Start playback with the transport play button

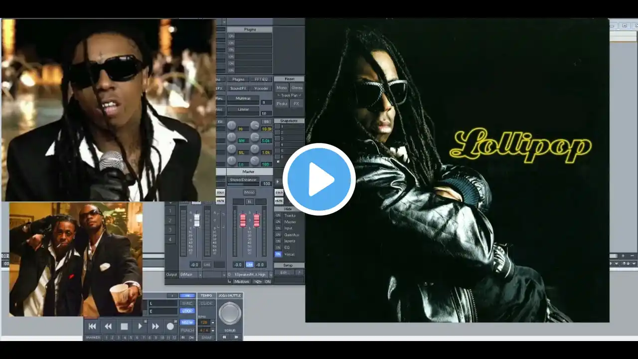(x=140, y=327)
